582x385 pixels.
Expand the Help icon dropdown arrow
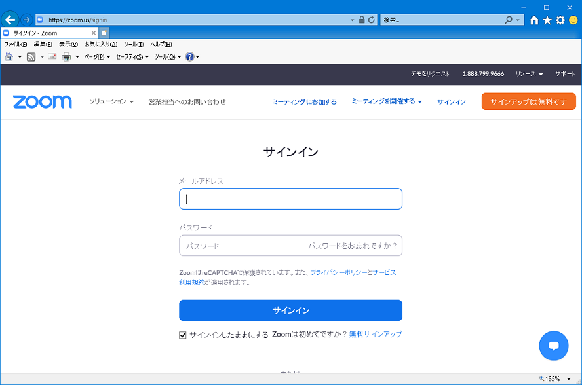click(x=197, y=57)
